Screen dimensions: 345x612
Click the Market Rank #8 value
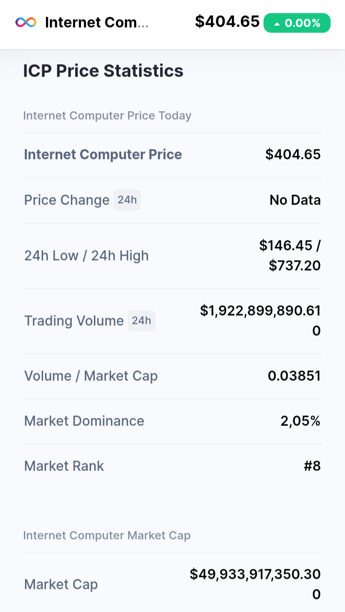(x=312, y=466)
